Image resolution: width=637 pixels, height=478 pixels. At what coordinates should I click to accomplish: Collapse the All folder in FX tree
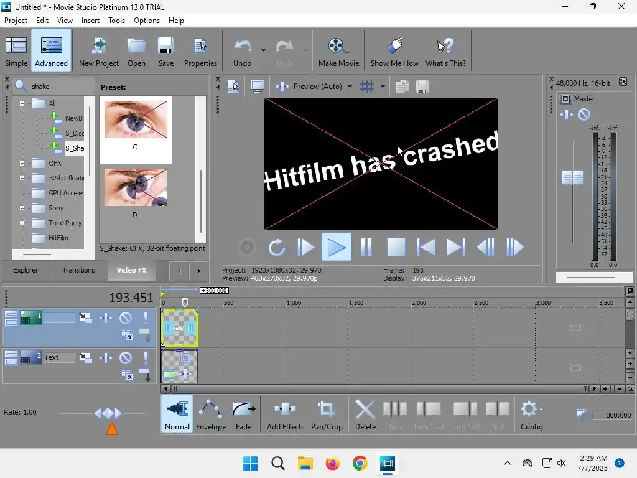coord(22,103)
